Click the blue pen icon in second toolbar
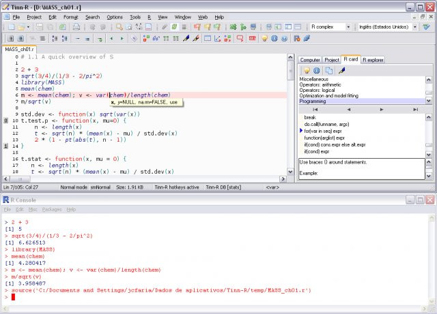437x314 pixels. point(186,39)
